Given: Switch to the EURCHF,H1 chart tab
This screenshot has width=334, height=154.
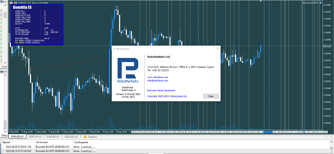Looking at the screenshot, I should pyautogui.click(x=35, y=137).
